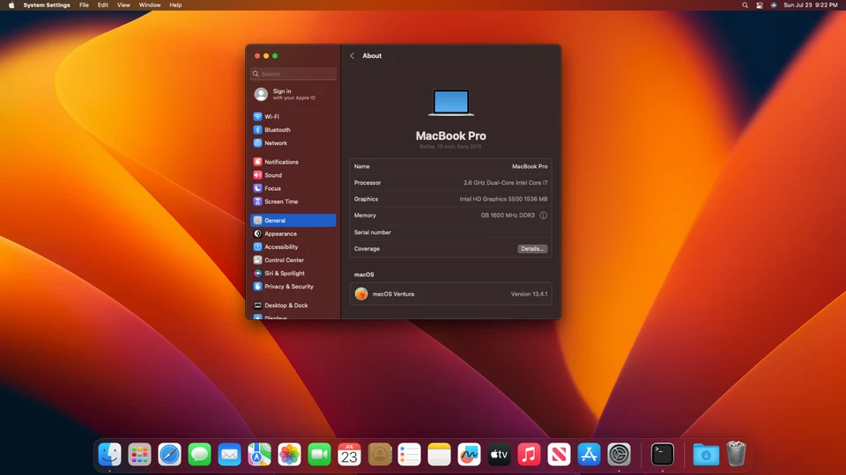This screenshot has width=846, height=475.
Task: Open Calendar from the Dock
Action: click(x=349, y=455)
